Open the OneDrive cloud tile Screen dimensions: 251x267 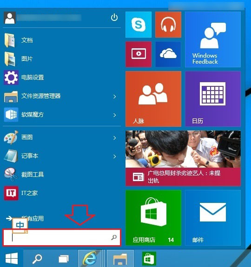(x=168, y=54)
